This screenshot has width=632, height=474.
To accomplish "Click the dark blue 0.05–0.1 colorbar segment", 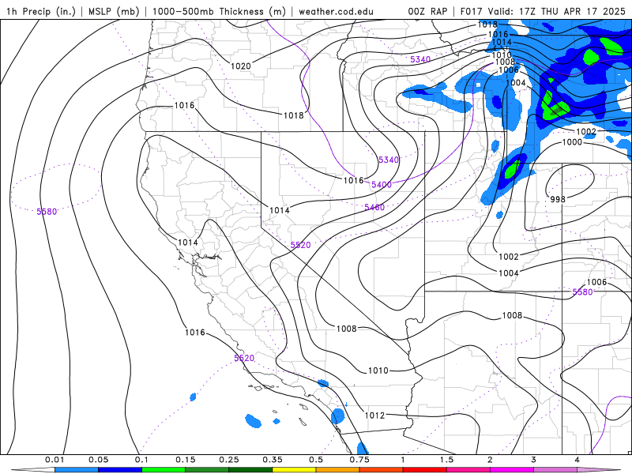I will pyautogui.click(x=120, y=470).
